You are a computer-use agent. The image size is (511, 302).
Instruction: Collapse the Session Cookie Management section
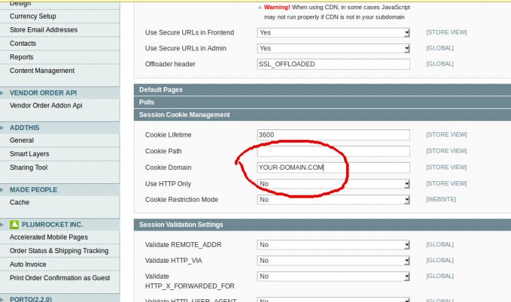click(x=322, y=115)
